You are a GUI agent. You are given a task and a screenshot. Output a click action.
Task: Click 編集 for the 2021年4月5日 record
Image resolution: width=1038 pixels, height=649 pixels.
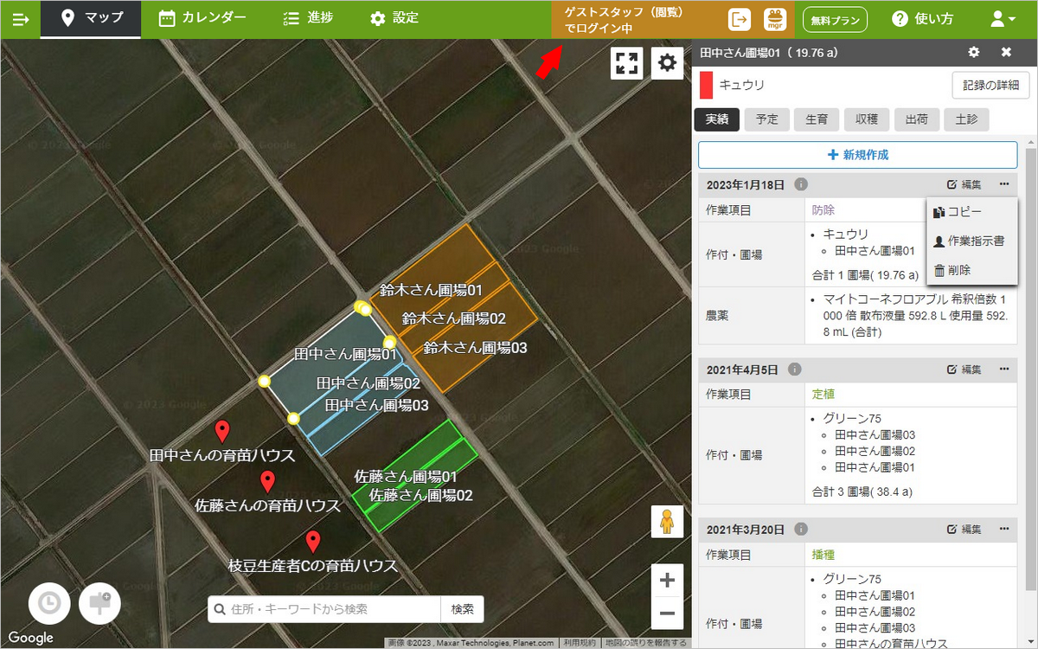coord(964,369)
